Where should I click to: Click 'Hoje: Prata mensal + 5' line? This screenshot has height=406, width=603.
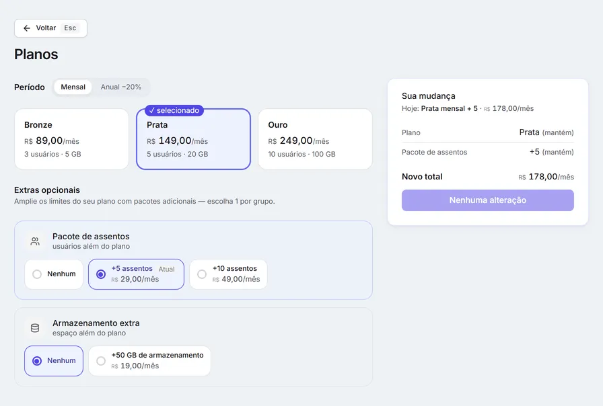[468, 109]
